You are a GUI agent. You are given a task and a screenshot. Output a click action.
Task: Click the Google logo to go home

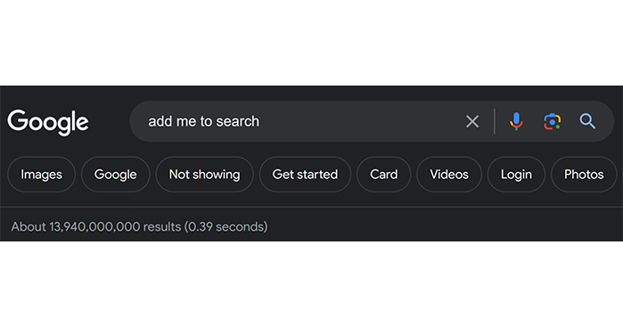(x=48, y=122)
